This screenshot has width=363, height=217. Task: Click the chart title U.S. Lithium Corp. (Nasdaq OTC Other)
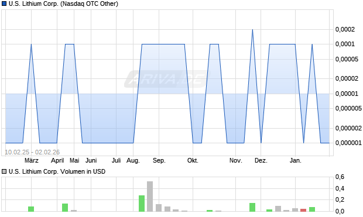pyautogui.click(x=63, y=4)
